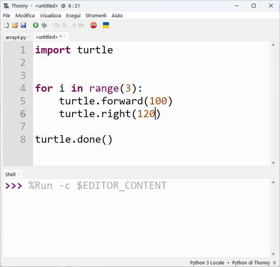280x267 pixels.
Task: Save the script with floppy disk icon
Action: 23,25
